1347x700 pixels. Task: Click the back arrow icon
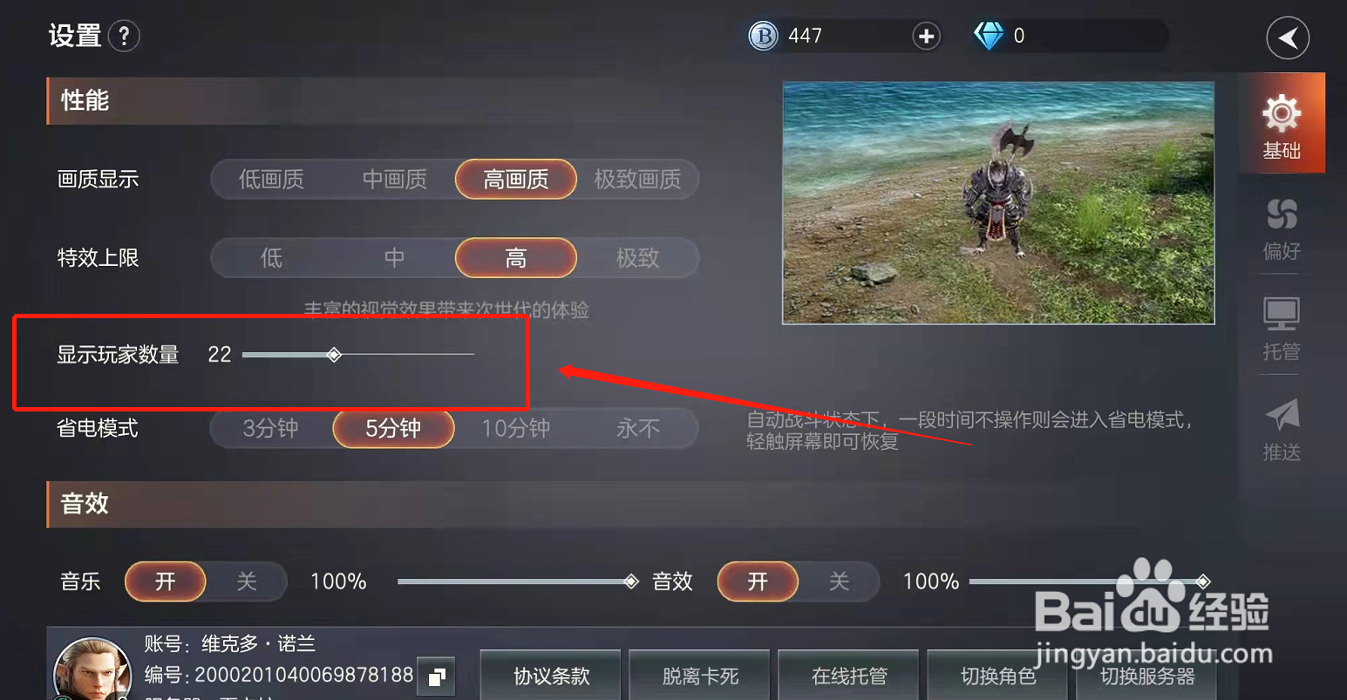[1288, 37]
